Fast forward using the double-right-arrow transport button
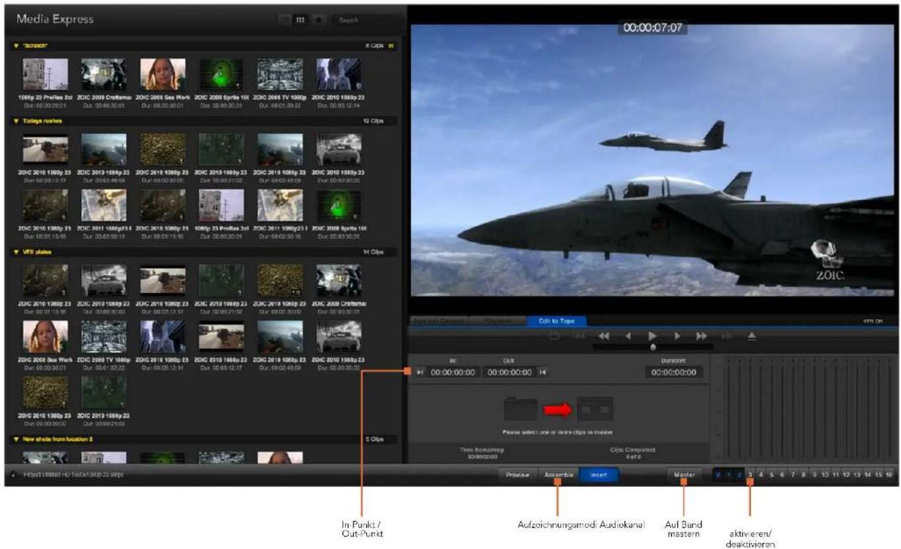This screenshot has width=901, height=549. [702, 336]
